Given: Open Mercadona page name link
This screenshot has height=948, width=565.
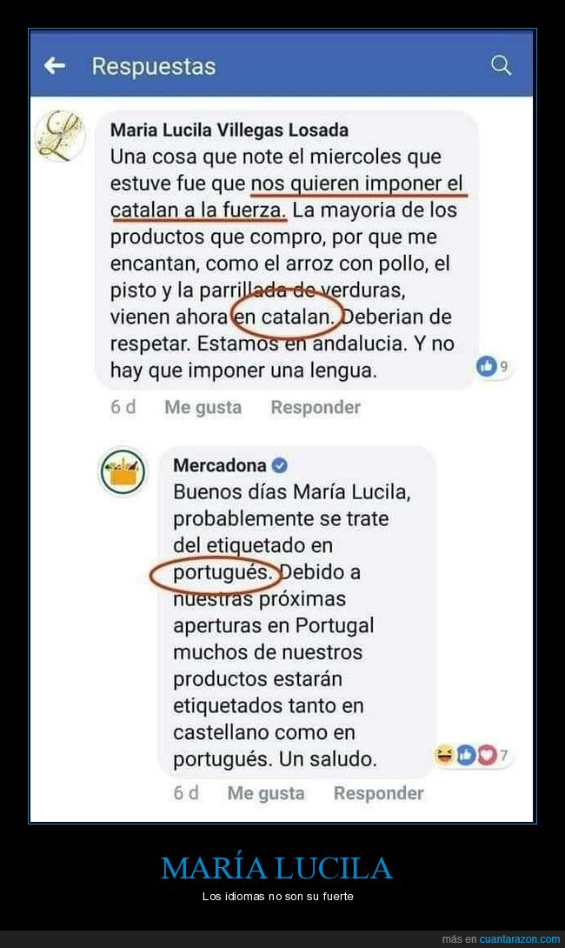Looking at the screenshot, I should tap(219, 465).
